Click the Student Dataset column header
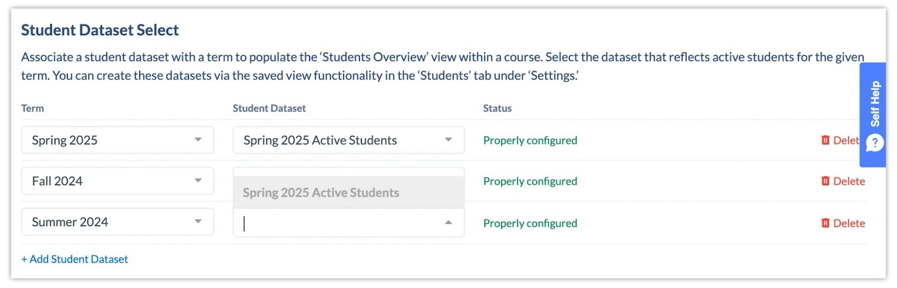897x288 pixels. pos(269,108)
